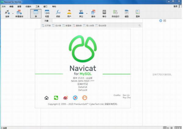Screen dimensions: 183x129
Task: Click the home icon in About dialog
Action: (46, 98)
